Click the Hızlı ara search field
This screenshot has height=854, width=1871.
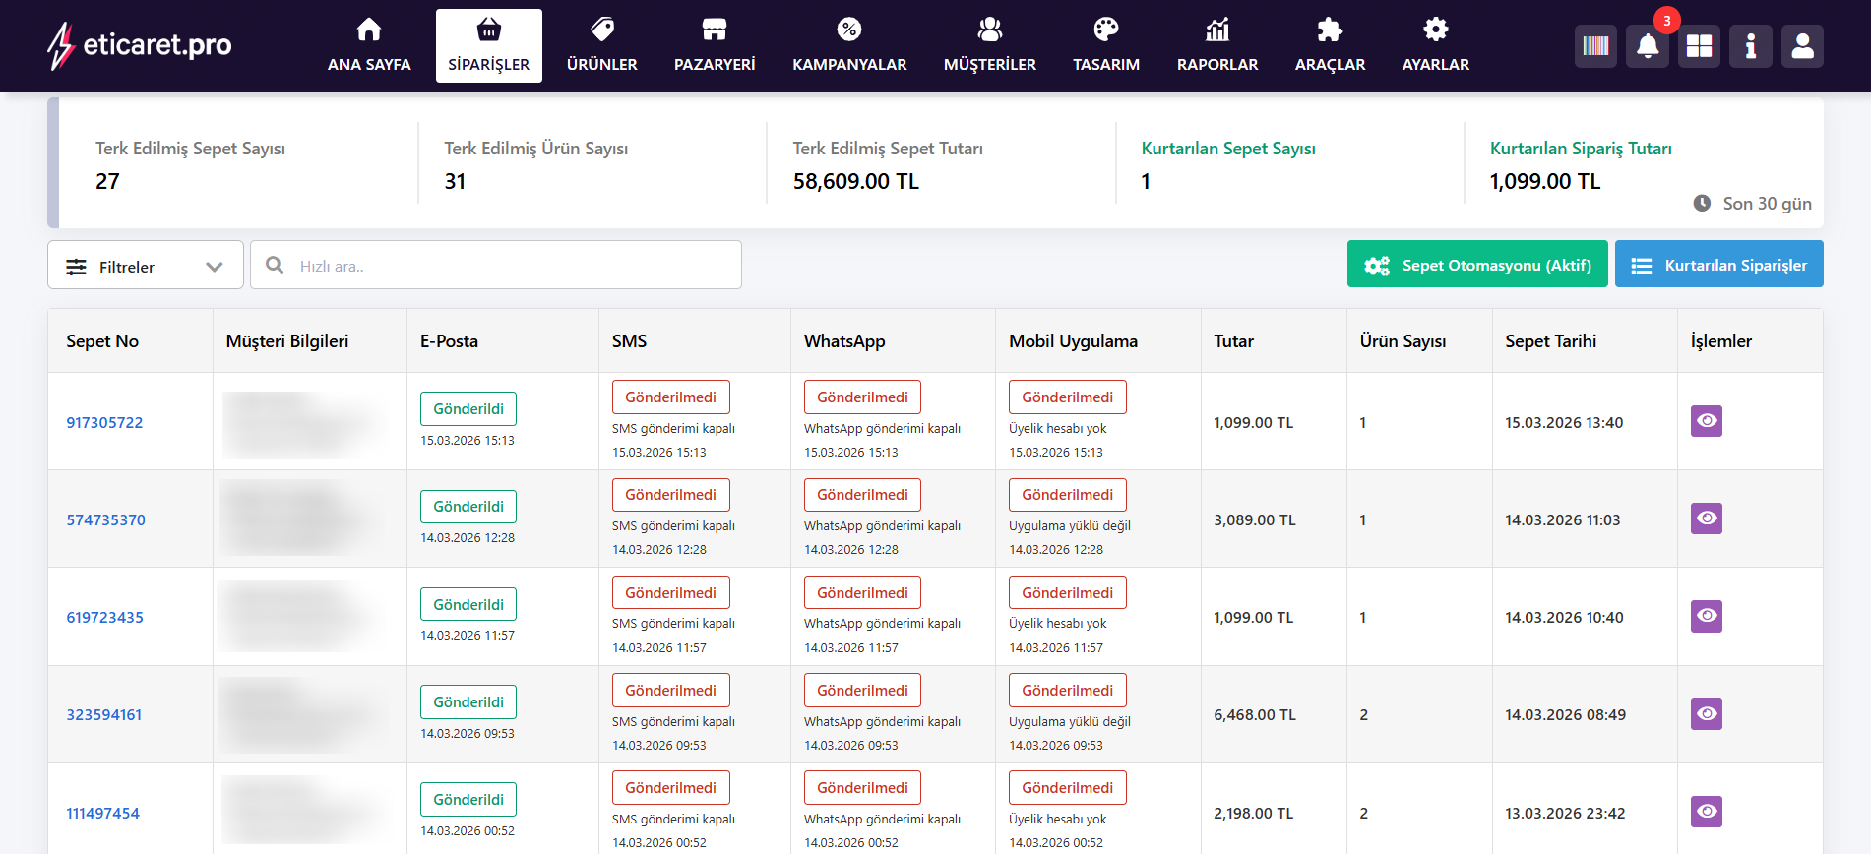[512, 266]
